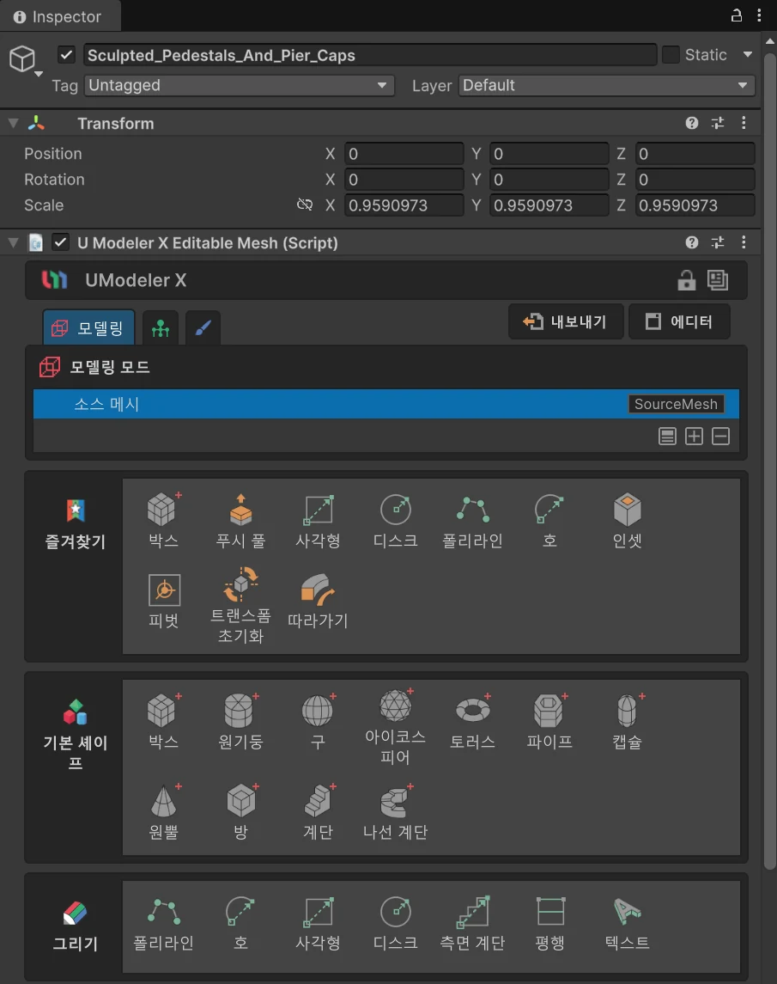Add a 토러스 primitive

pos(473,722)
